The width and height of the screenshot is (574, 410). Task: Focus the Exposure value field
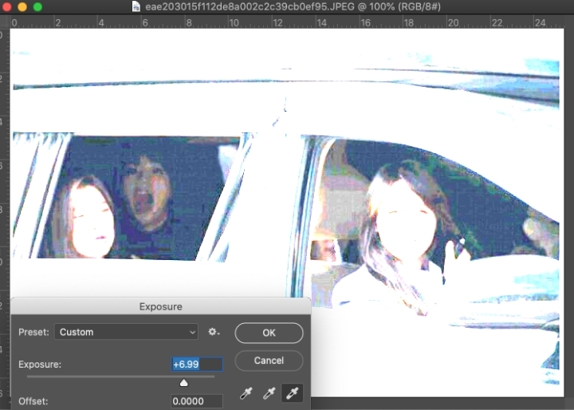click(x=196, y=365)
